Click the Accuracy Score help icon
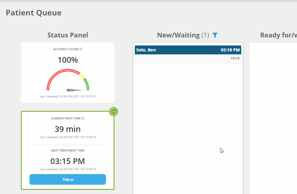The height and width of the screenshot is (194, 297). point(81,49)
